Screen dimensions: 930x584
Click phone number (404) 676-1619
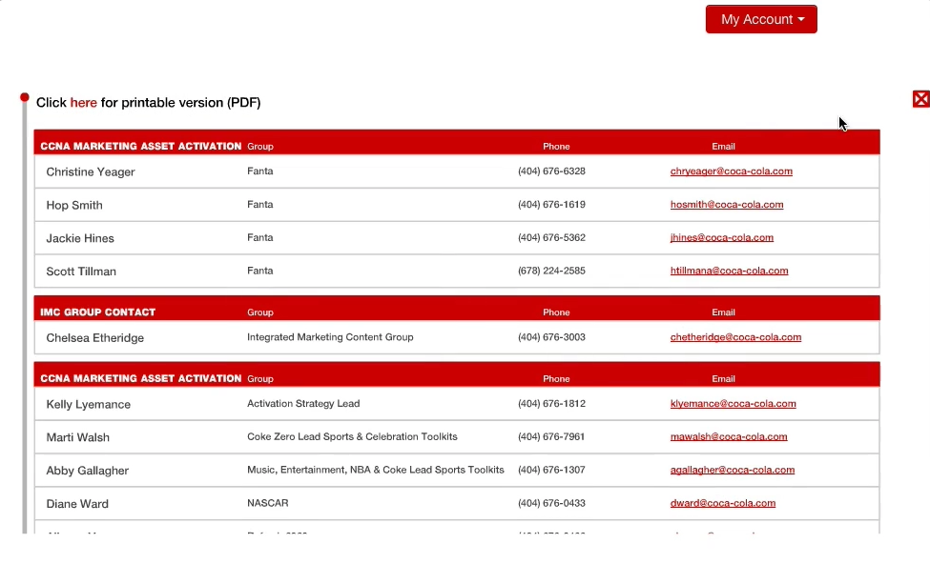(x=551, y=204)
